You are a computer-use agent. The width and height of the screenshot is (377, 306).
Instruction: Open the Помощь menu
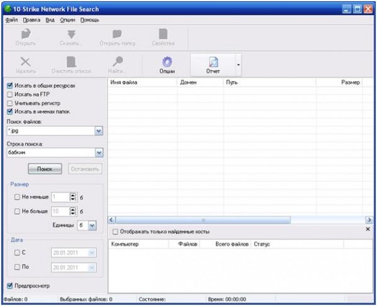click(90, 20)
